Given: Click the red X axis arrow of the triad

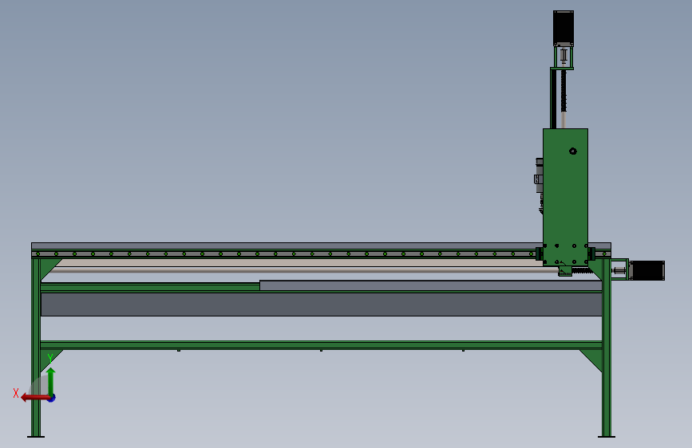Looking at the screenshot, I should 35,398.
